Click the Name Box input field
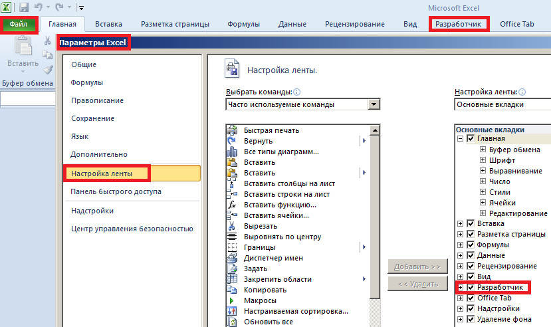 tap(28, 98)
